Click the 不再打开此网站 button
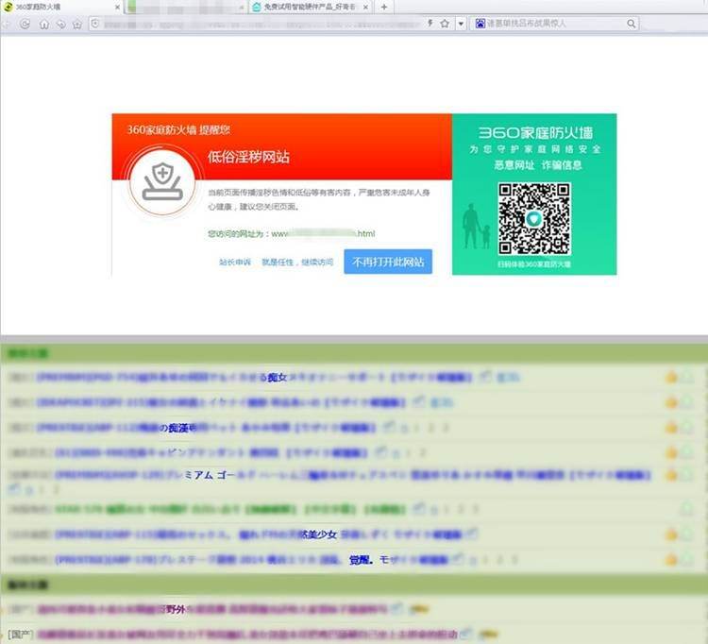This screenshot has width=708, height=644. click(x=388, y=262)
